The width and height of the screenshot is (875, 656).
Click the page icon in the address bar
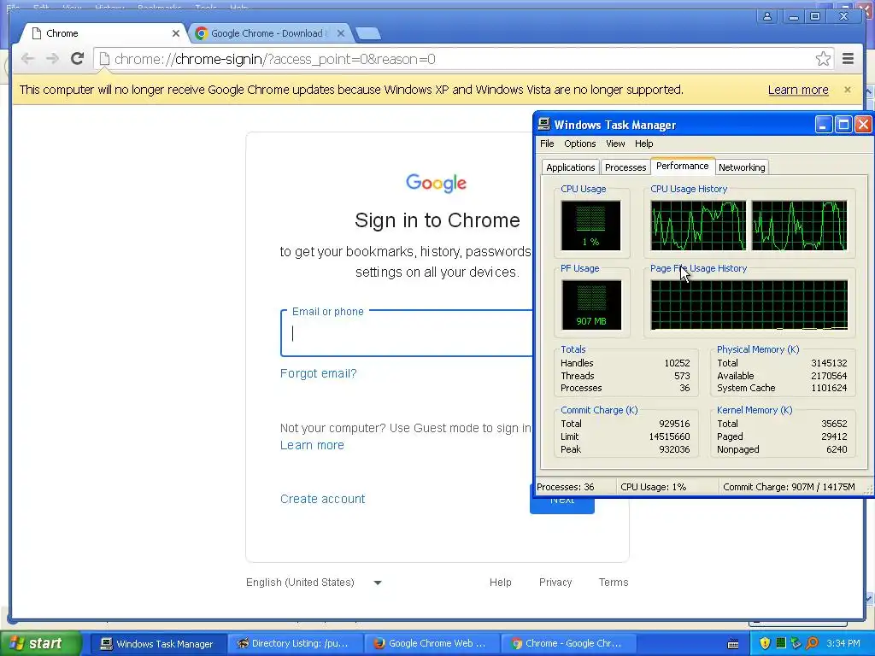104,59
